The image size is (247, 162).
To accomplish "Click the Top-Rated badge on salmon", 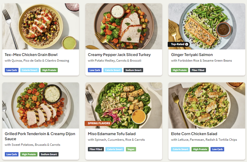I will 179,44.
